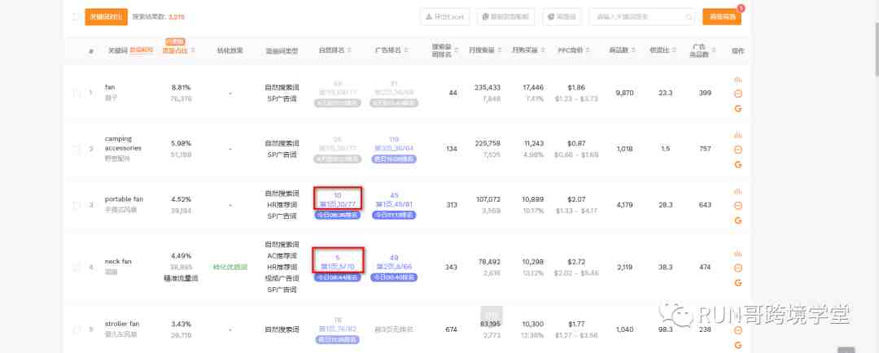Click Google icon in the portable fan row
This screenshot has width=879, height=353.
pos(738,220)
